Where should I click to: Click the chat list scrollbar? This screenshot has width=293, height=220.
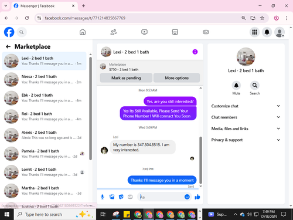coord(90,109)
